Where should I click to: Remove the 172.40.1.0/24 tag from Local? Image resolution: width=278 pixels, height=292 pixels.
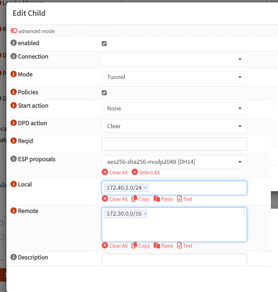tap(146, 188)
